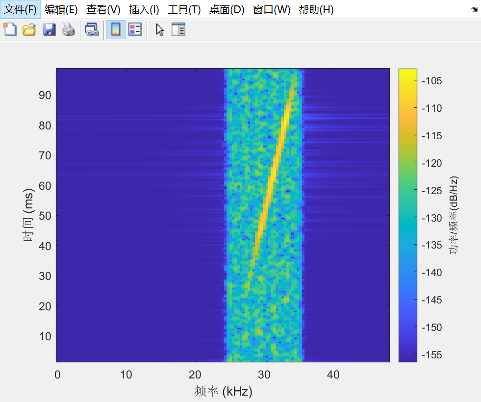This screenshot has height=402, width=481.
Task: Open the 插入(I) menu
Action: point(144,9)
